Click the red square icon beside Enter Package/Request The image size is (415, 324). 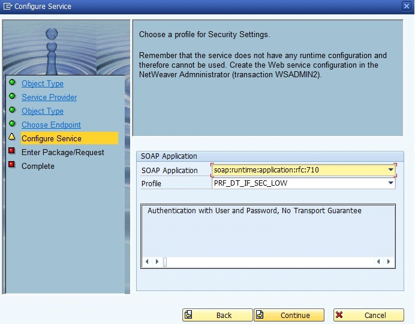click(11, 152)
